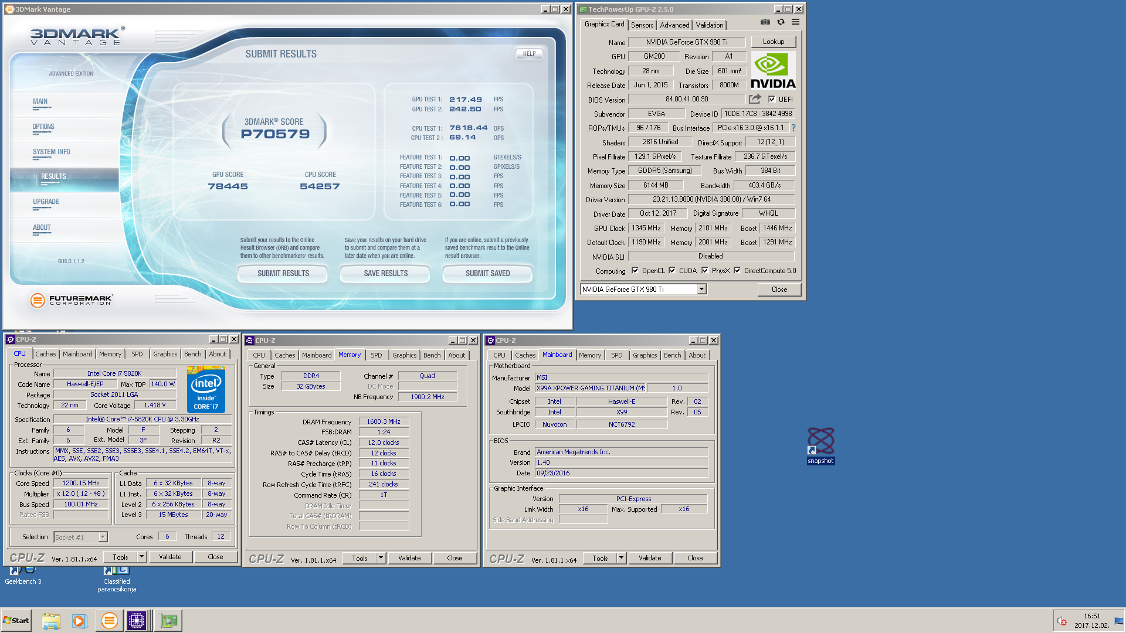Expand the GeForce GTX 980 Ti dropdown

701,290
